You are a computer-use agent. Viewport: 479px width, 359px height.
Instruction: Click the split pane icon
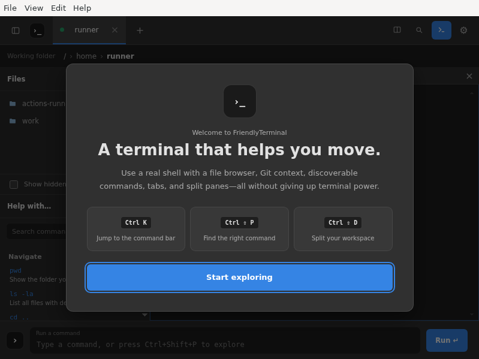coord(397,30)
